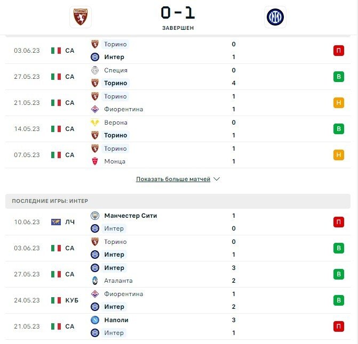The width and height of the screenshot is (358, 344).
Task: Click the Champions League flag icon
Action: click(56, 222)
